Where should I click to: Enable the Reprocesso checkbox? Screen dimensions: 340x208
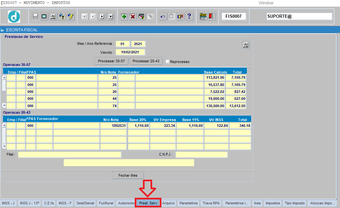[x=167, y=61]
